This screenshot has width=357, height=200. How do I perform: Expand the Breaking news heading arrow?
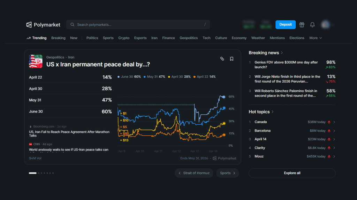point(282,53)
